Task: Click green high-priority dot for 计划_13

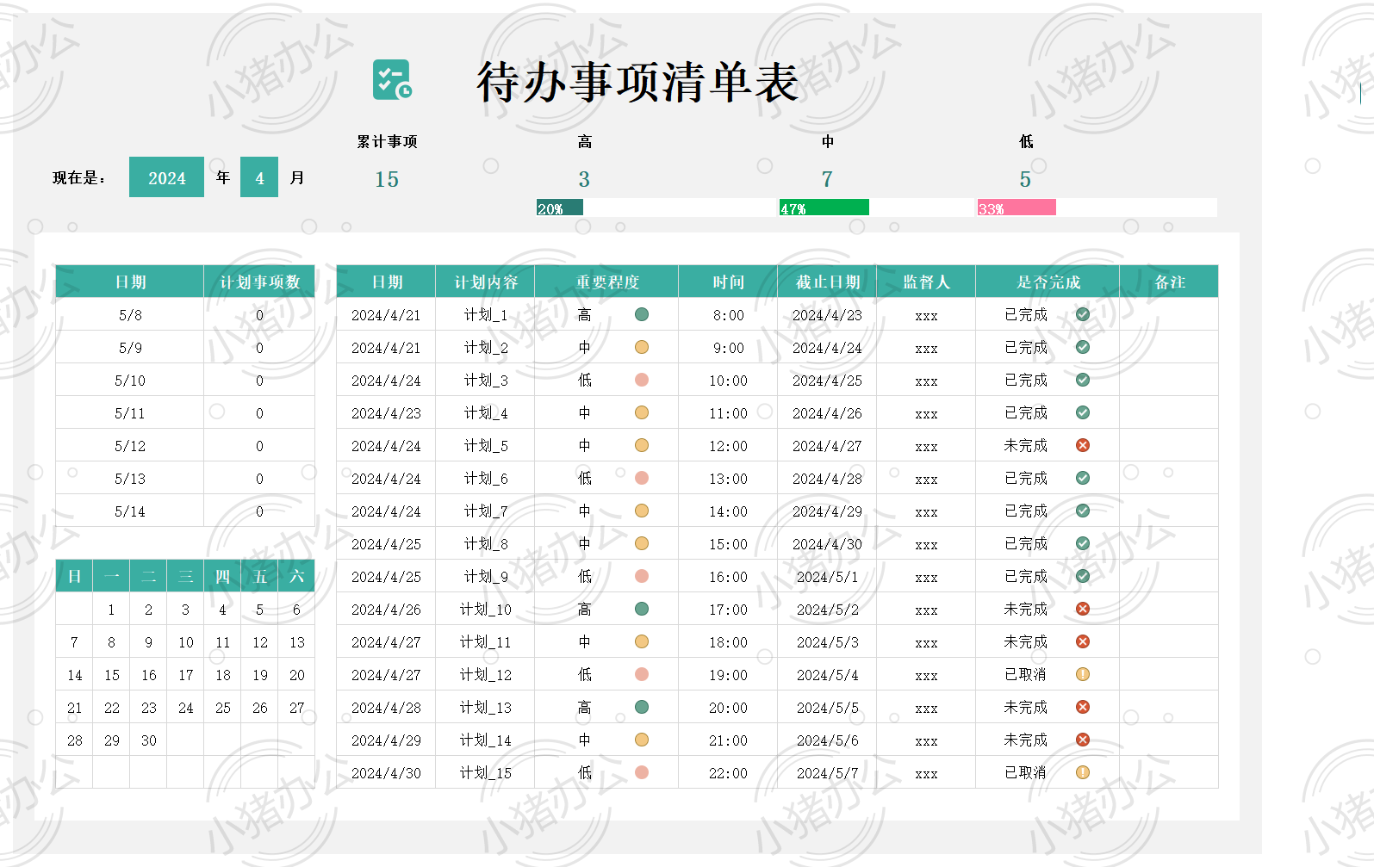Action: point(642,707)
